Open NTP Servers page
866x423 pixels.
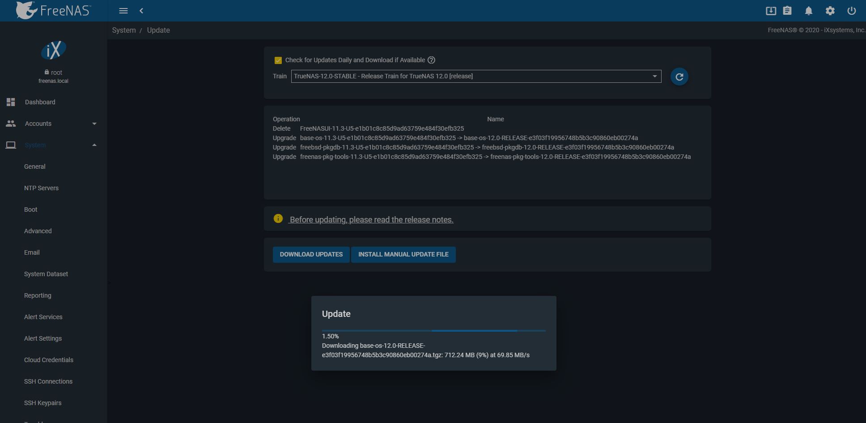tap(41, 188)
